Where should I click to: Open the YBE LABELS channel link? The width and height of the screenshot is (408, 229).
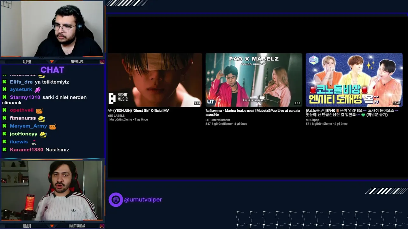(x=116, y=116)
